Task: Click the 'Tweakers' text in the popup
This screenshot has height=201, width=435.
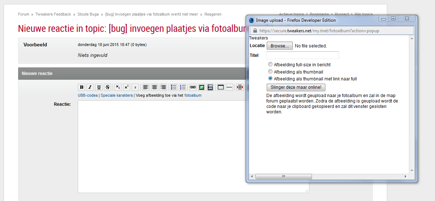Action: [x=258, y=38]
